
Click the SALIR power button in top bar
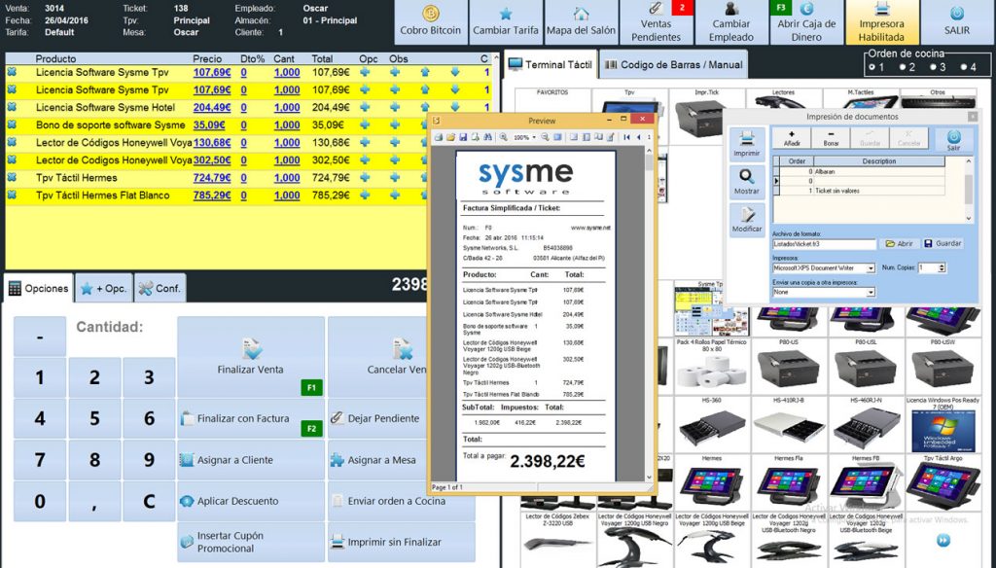957,22
